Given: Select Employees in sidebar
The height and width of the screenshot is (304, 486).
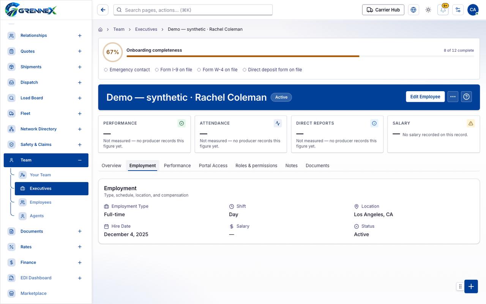Looking at the screenshot, I should pos(52,202).
